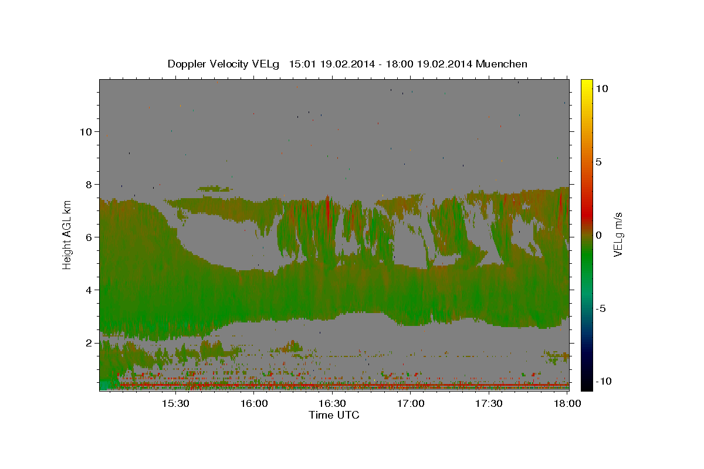Select the 'Muenchen' location label in title
Image resolution: width=704 pixels, height=469 pixels.
(502, 64)
